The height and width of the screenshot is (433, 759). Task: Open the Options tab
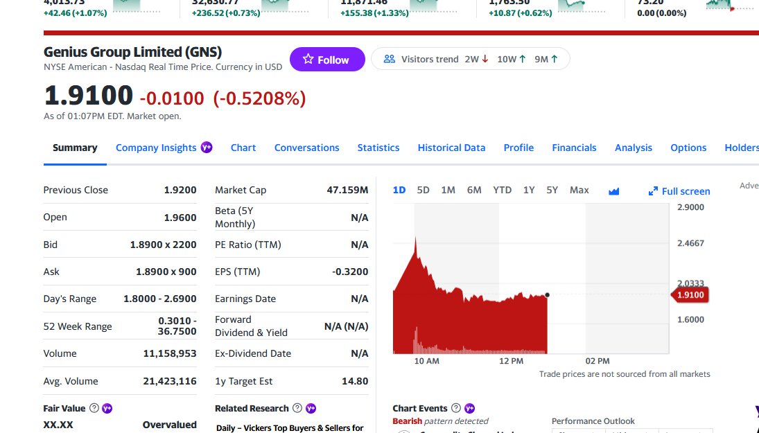[688, 148]
